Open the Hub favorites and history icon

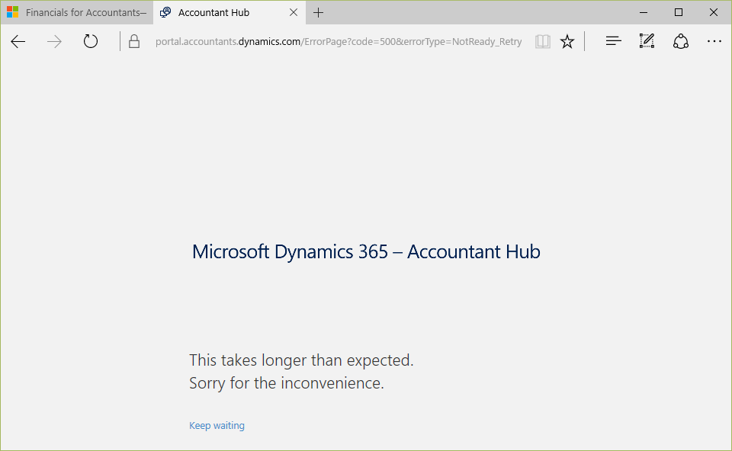(613, 41)
